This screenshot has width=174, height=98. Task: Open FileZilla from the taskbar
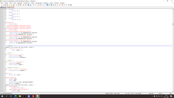click(x=33, y=96)
